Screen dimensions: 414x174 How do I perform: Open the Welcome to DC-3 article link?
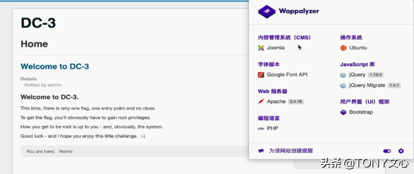[55, 66]
